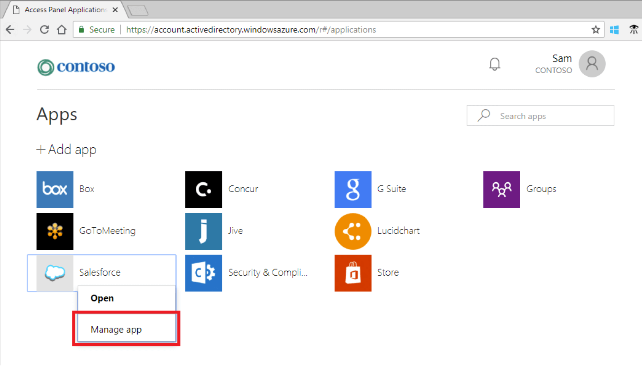
Task: Launch the Concur application
Action: (x=203, y=189)
